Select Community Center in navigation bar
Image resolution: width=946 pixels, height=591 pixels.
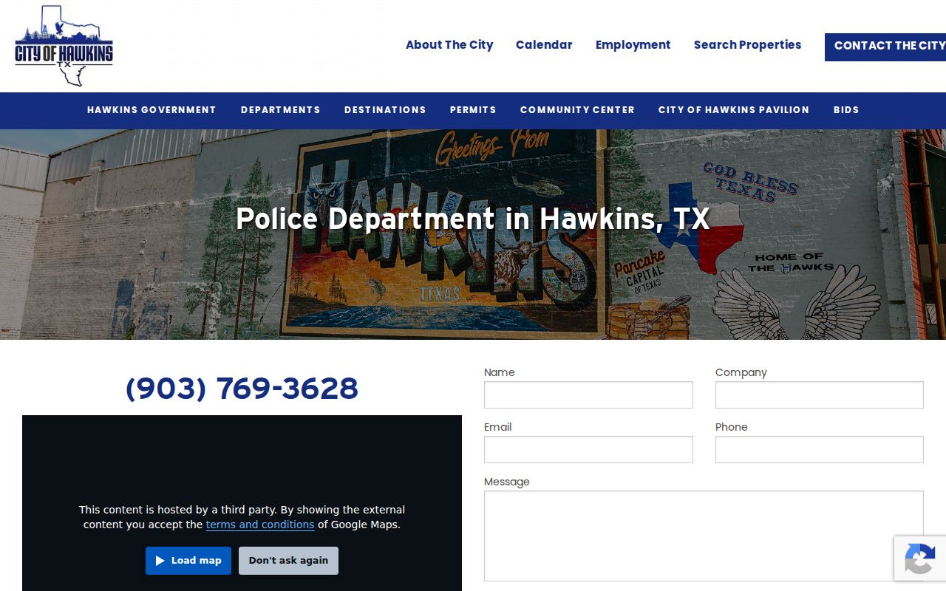[x=577, y=110]
